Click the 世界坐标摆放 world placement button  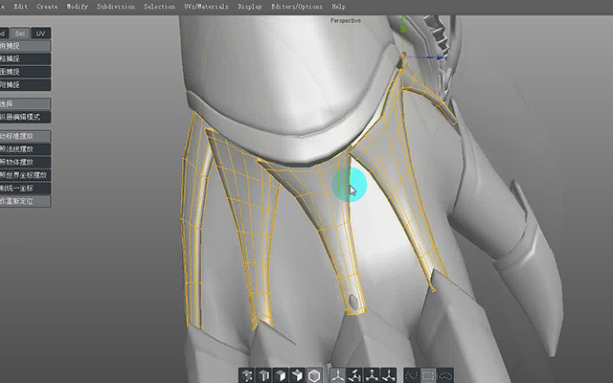point(25,175)
